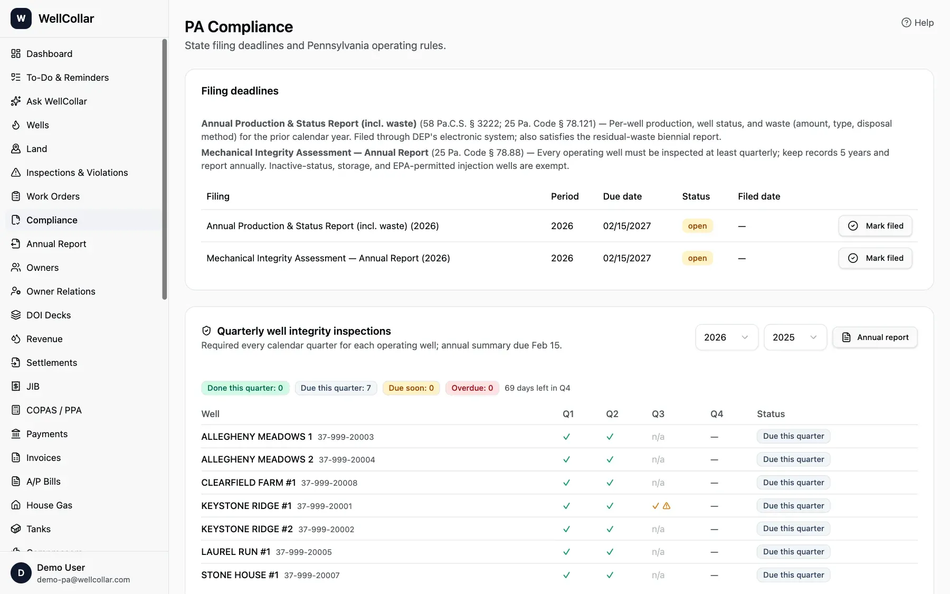The width and height of the screenshot is (950, 594).
Task: Click the 'Due soon: 0' badge
Action: [x=411, y=388]
